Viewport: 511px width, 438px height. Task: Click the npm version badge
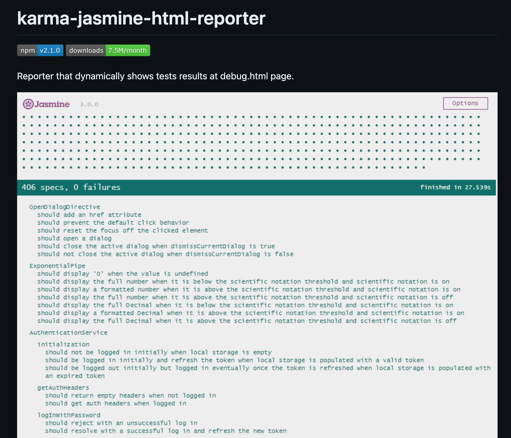point(40,50)
